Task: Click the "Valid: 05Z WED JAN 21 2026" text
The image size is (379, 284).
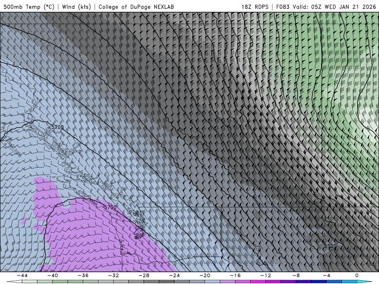Action: 334,7
